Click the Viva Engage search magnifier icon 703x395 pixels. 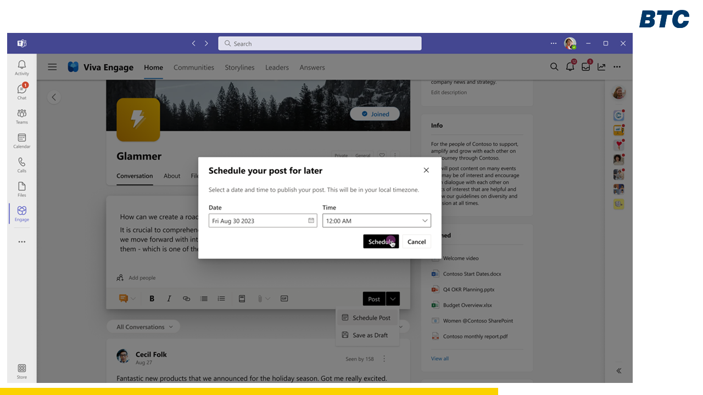click(554, 67)
